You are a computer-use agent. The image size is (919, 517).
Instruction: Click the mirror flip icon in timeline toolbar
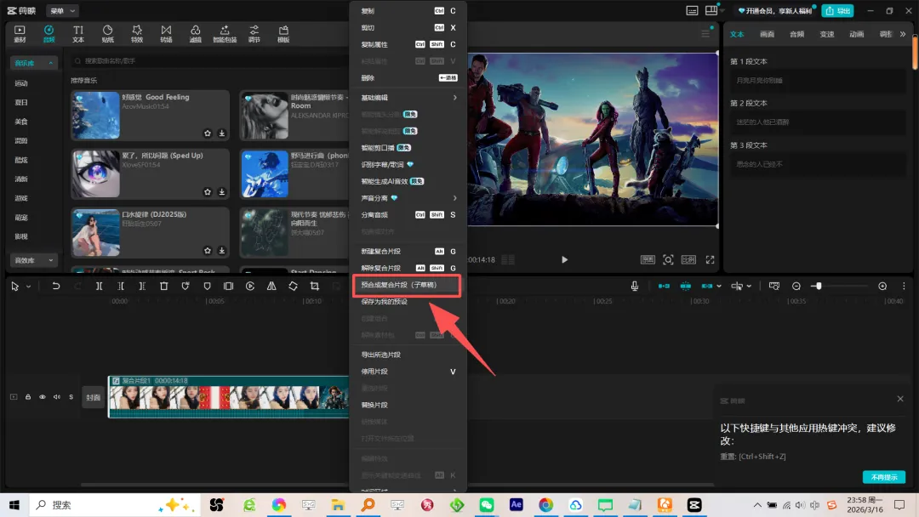[x=271, y=287]
